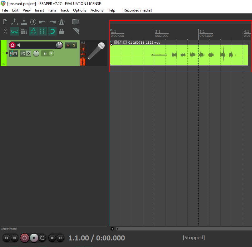Viewport: 252px width, 247px height.
Task: Click track 1 peak level meter
Action: click(x=83, y=53)
